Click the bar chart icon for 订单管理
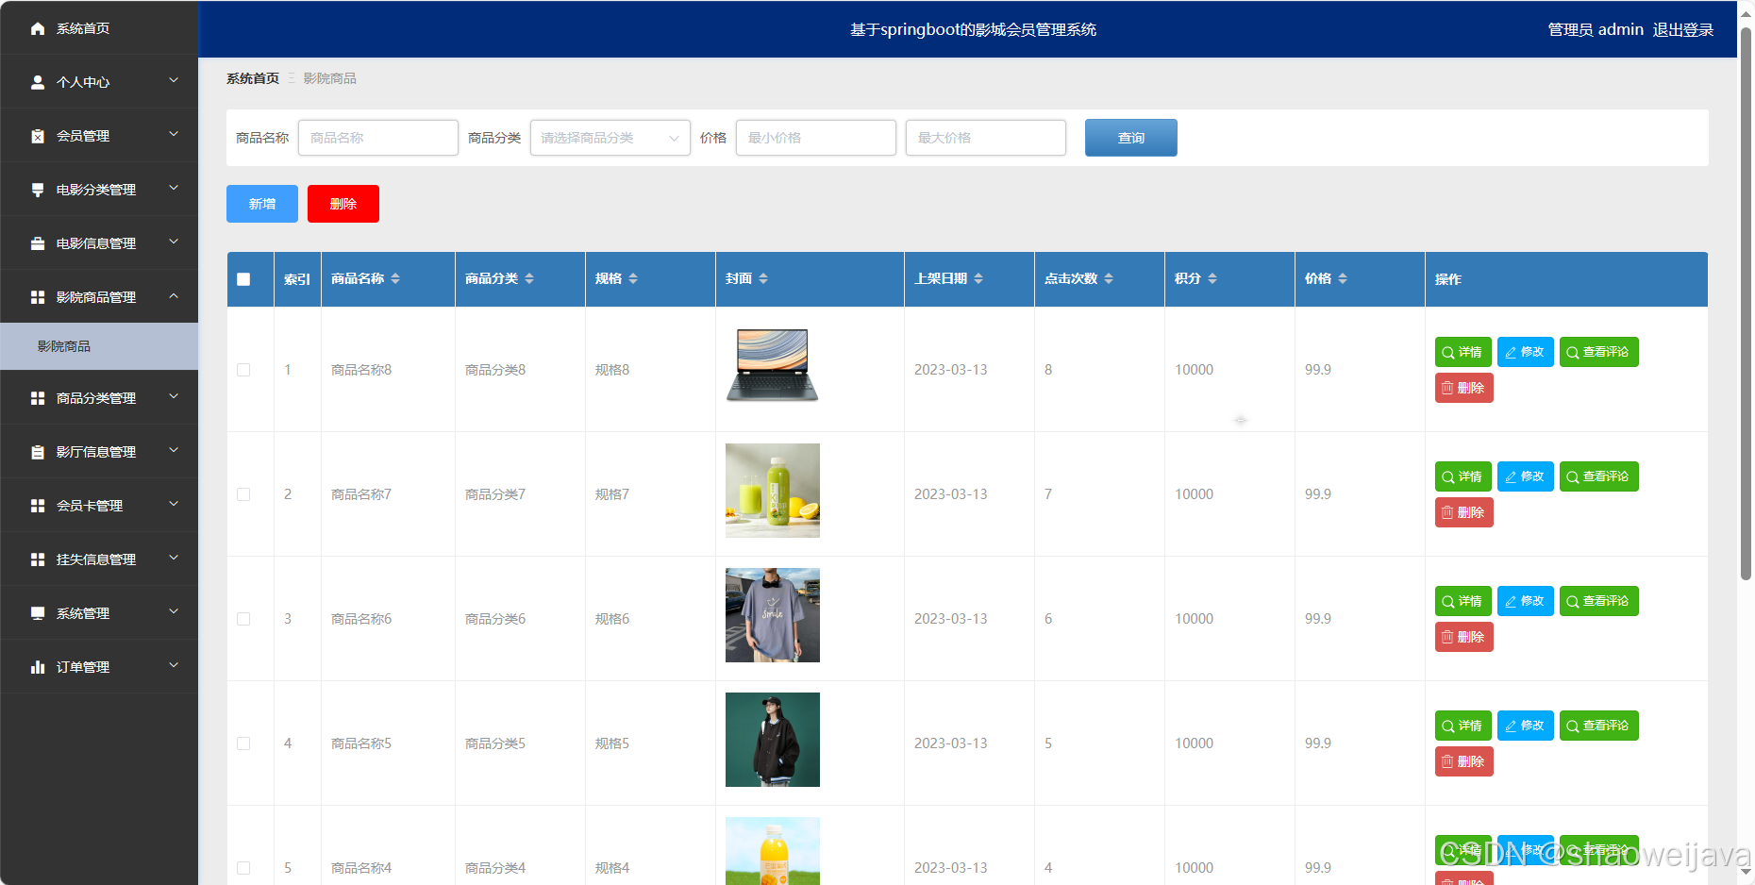Image resolution: width=1755 pixels, height=885 pixels. 38,667
